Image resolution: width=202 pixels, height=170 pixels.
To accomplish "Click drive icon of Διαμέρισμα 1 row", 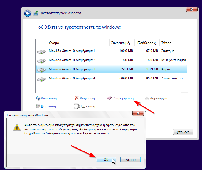I will 41,52.
